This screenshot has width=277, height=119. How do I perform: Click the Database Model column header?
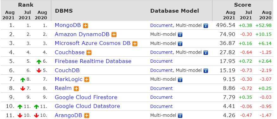pyautogui.click(x=174, y=11)
